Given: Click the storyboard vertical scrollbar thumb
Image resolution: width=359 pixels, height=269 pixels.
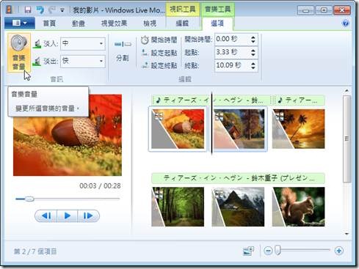Looking at the screenshot, I should (x=347, y=139).
